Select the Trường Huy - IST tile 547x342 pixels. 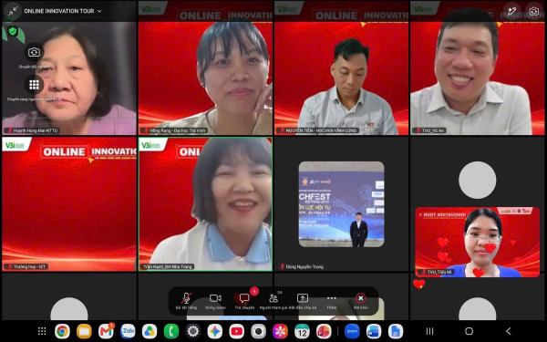69,204
